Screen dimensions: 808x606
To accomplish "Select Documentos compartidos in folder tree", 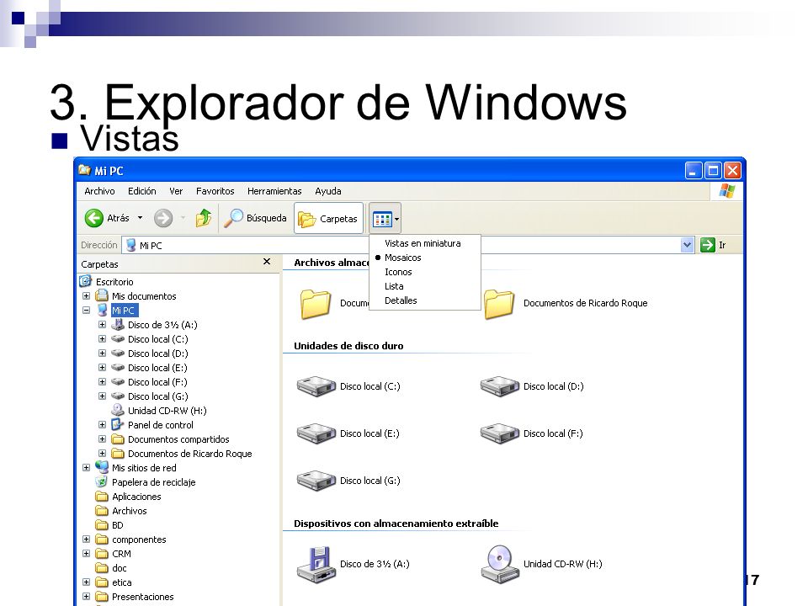I will point(178,439).
